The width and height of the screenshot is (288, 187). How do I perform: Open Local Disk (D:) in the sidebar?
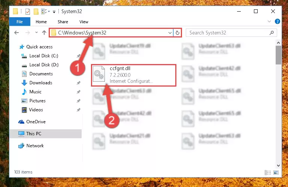tap(44, 65)
